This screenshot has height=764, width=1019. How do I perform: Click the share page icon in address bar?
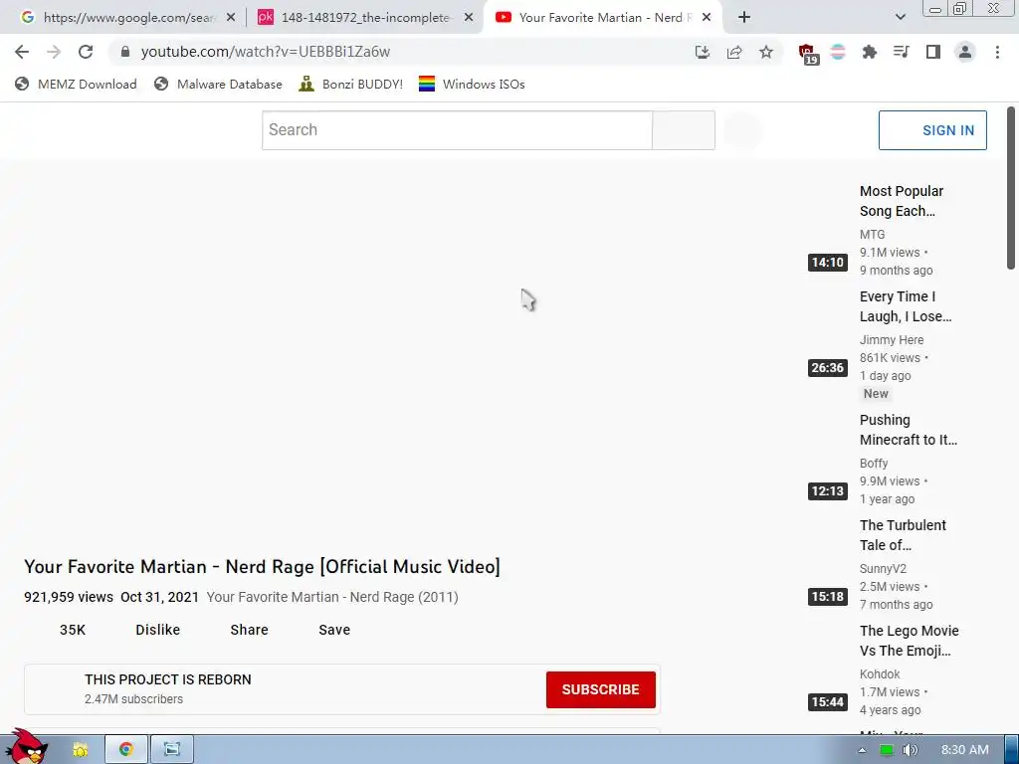tap(734, 52)
